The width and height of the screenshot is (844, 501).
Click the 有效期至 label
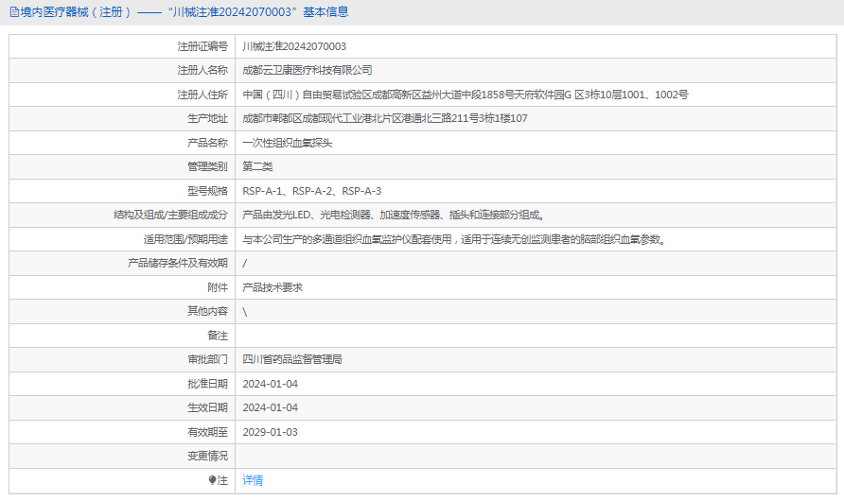pyautogui.click(x=207, y=432)
